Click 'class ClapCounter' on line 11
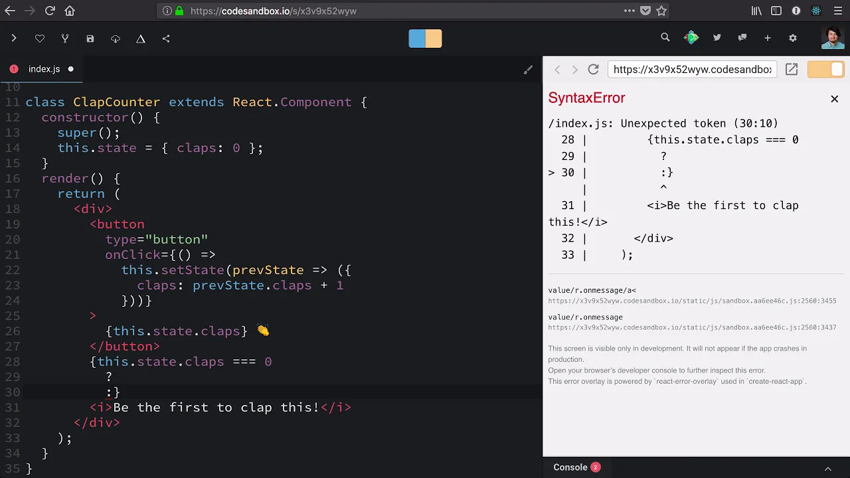850x478 pixels. pyautogui.click(x=93, y=102)
